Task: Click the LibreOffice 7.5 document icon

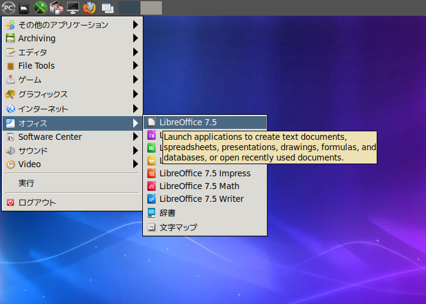Action: coord(152,122)
